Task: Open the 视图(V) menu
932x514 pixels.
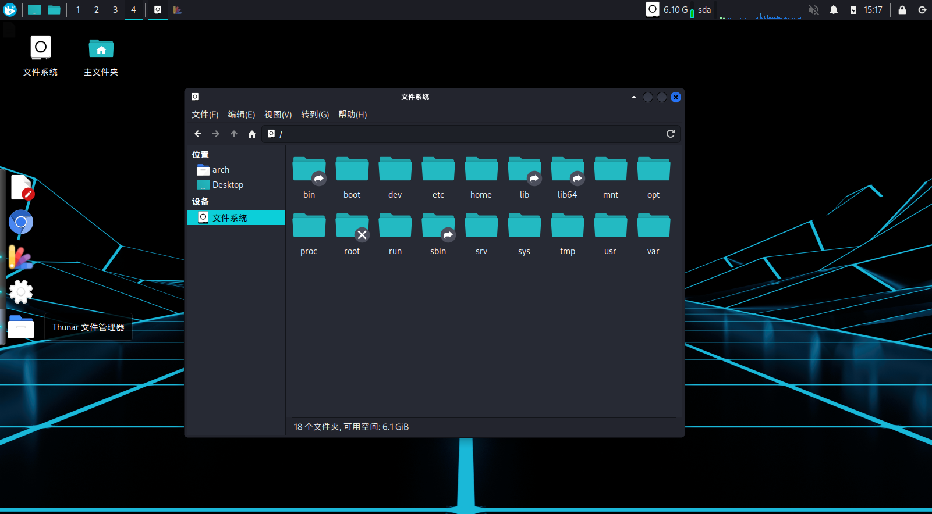Action: point(278,115)
